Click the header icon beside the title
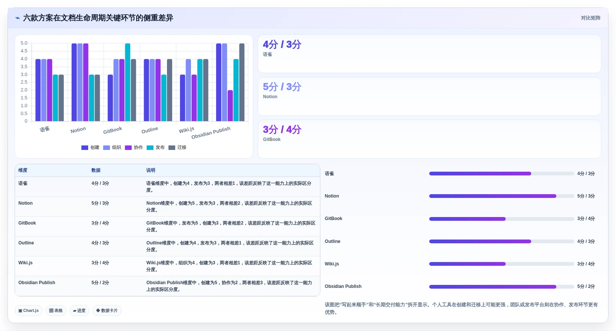This screenshot has width=616, height=331. [x=18, y=18]
